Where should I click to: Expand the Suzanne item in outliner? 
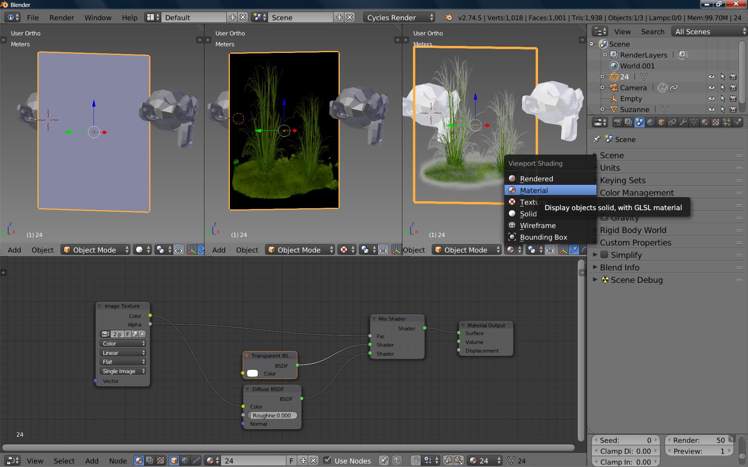coord(602,109)
